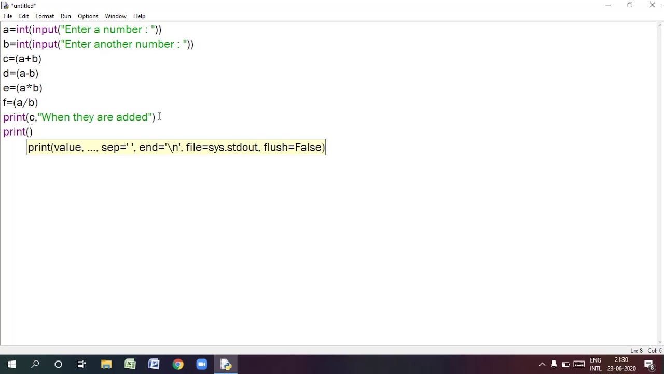This screenshot has width=664, height=374.
Task: Open the Options menu
Action: click(88, 16)
